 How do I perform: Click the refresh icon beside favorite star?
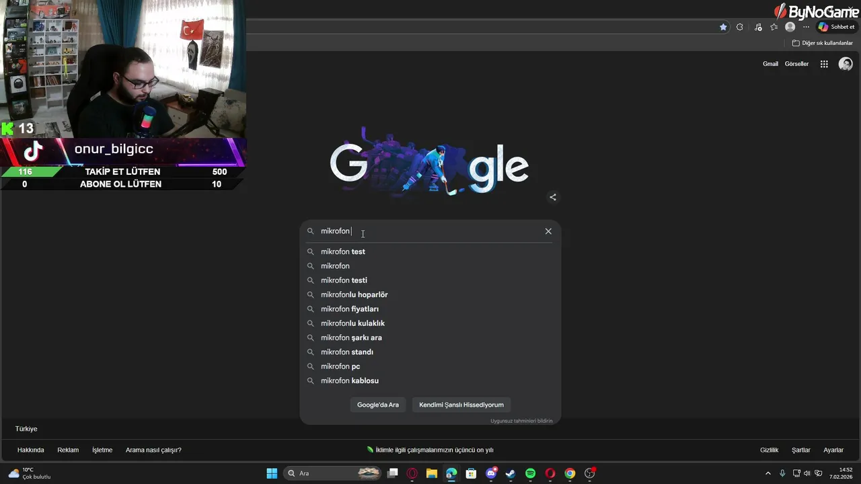(x=740, y=27)
